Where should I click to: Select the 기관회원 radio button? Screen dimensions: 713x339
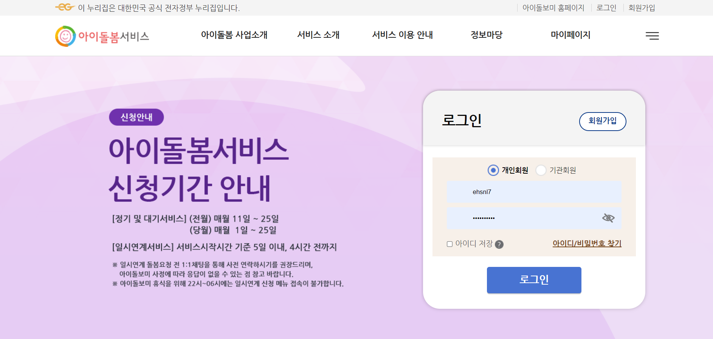point(541,170)
